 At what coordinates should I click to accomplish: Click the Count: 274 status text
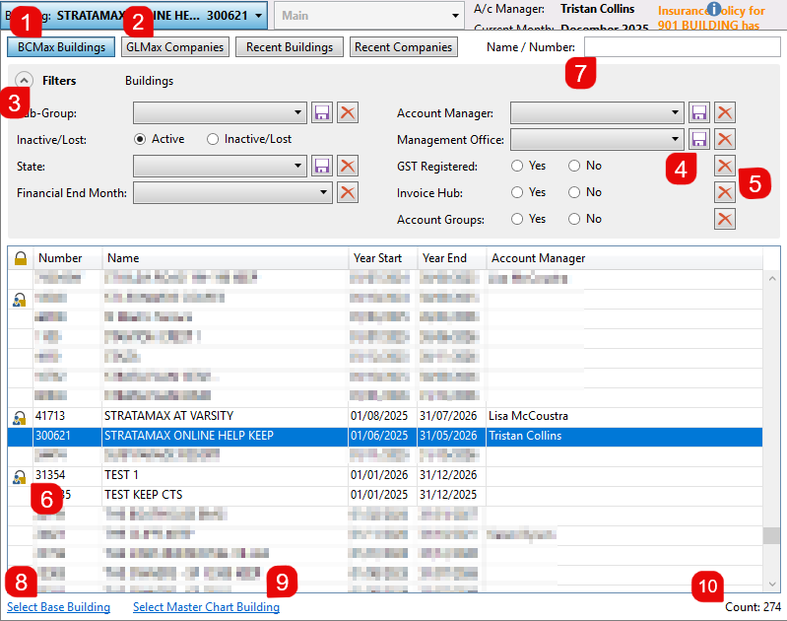point(753,607)
